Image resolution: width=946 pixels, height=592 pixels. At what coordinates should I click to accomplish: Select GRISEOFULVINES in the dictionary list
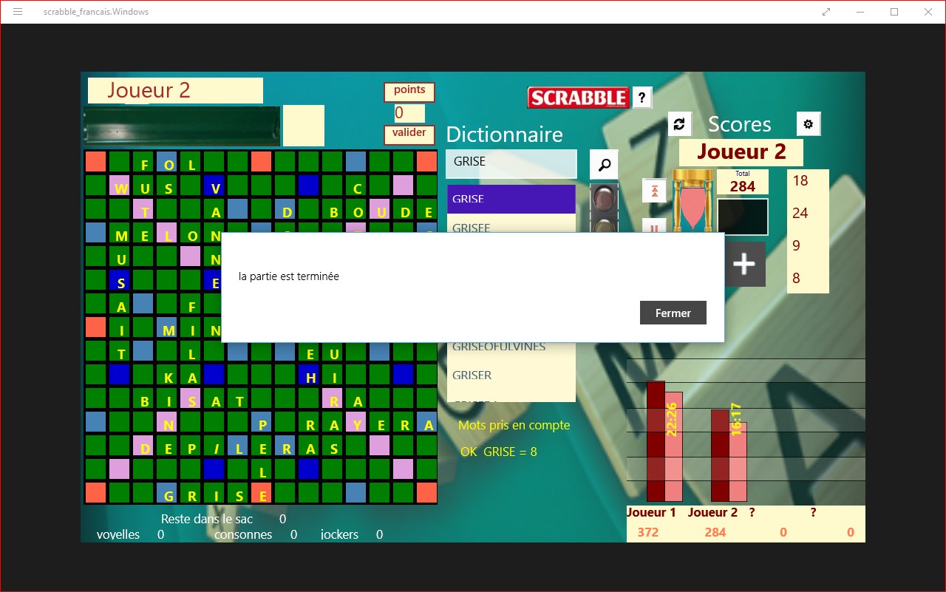coord(511,349)
